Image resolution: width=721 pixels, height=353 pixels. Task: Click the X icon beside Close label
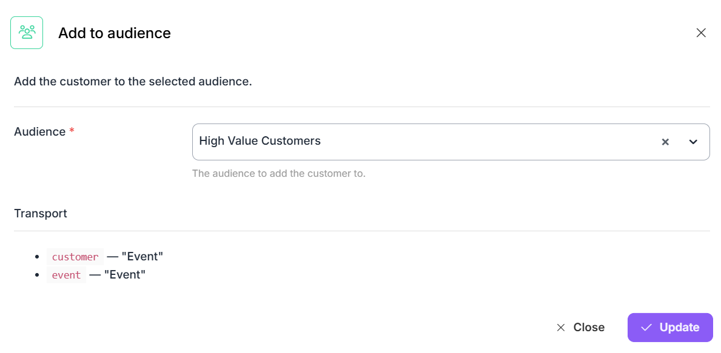(560, 328)
